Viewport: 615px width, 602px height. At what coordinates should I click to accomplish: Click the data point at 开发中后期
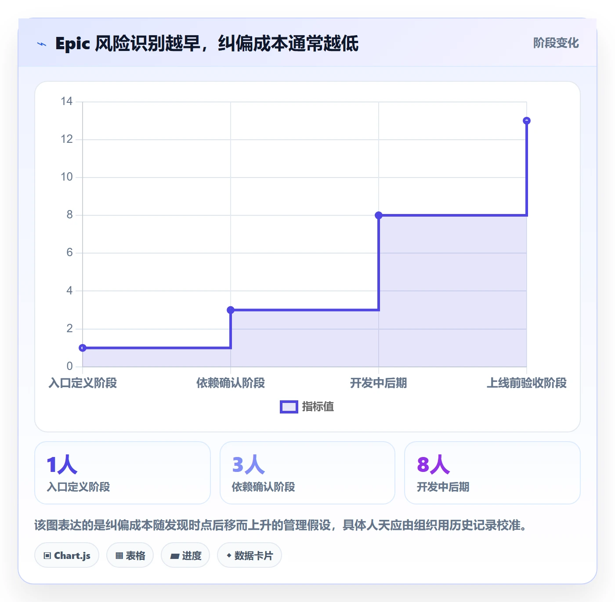[379, 215]
